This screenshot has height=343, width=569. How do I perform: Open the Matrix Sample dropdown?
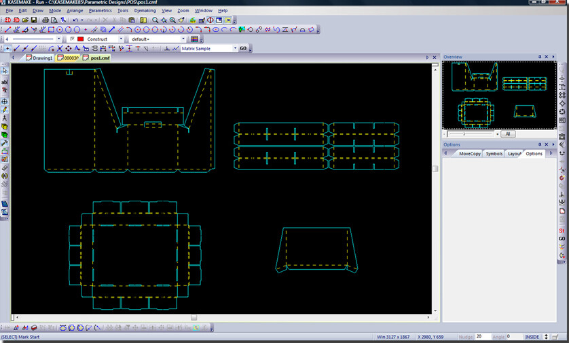[235, 48]
